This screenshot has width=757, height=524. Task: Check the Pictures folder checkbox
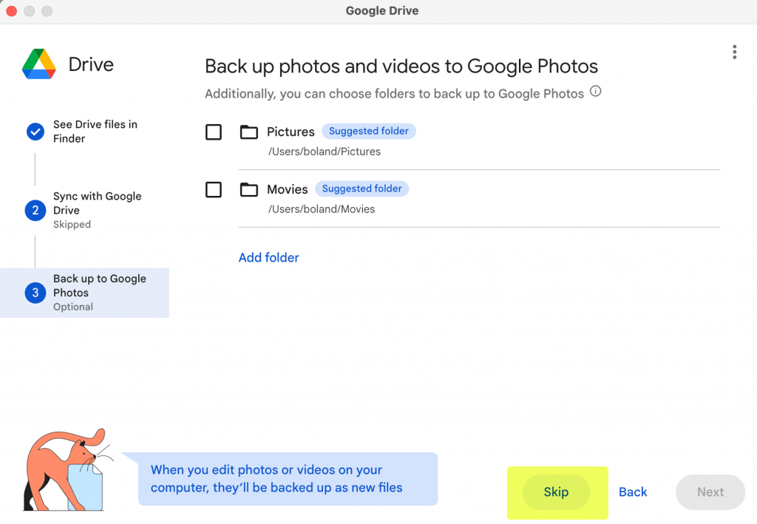(x=214, y=132)
